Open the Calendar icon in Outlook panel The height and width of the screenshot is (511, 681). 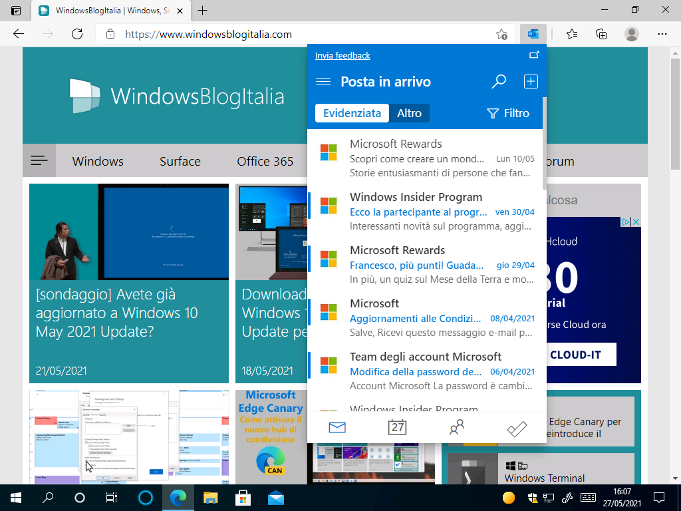coord(397,428)
